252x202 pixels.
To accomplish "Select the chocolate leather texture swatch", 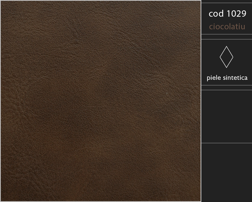I will coord(101,101).
